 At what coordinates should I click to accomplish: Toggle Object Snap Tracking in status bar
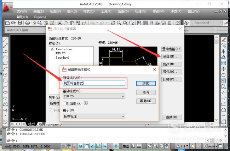click(x=92, y=146)
